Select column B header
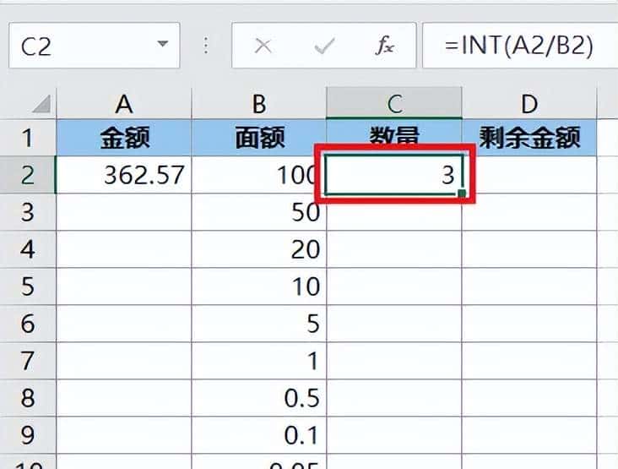The width and height of the screenshot is (618, 469). [259, 103]
